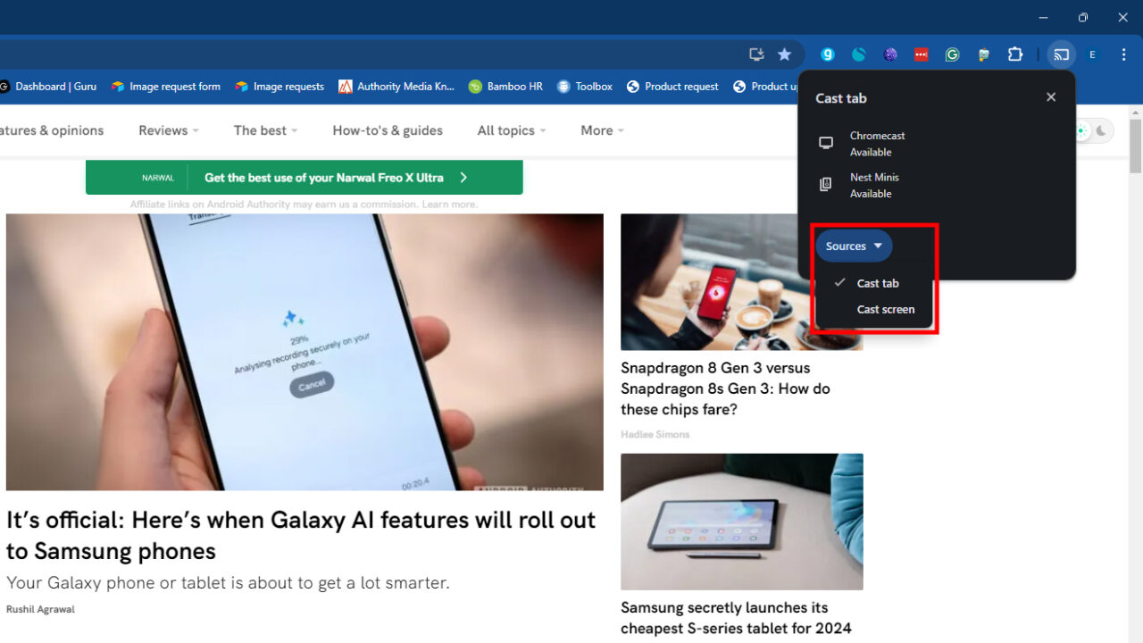Click the Nest Minis speaker icon
Screen dimensions: 1143x643
824,184
